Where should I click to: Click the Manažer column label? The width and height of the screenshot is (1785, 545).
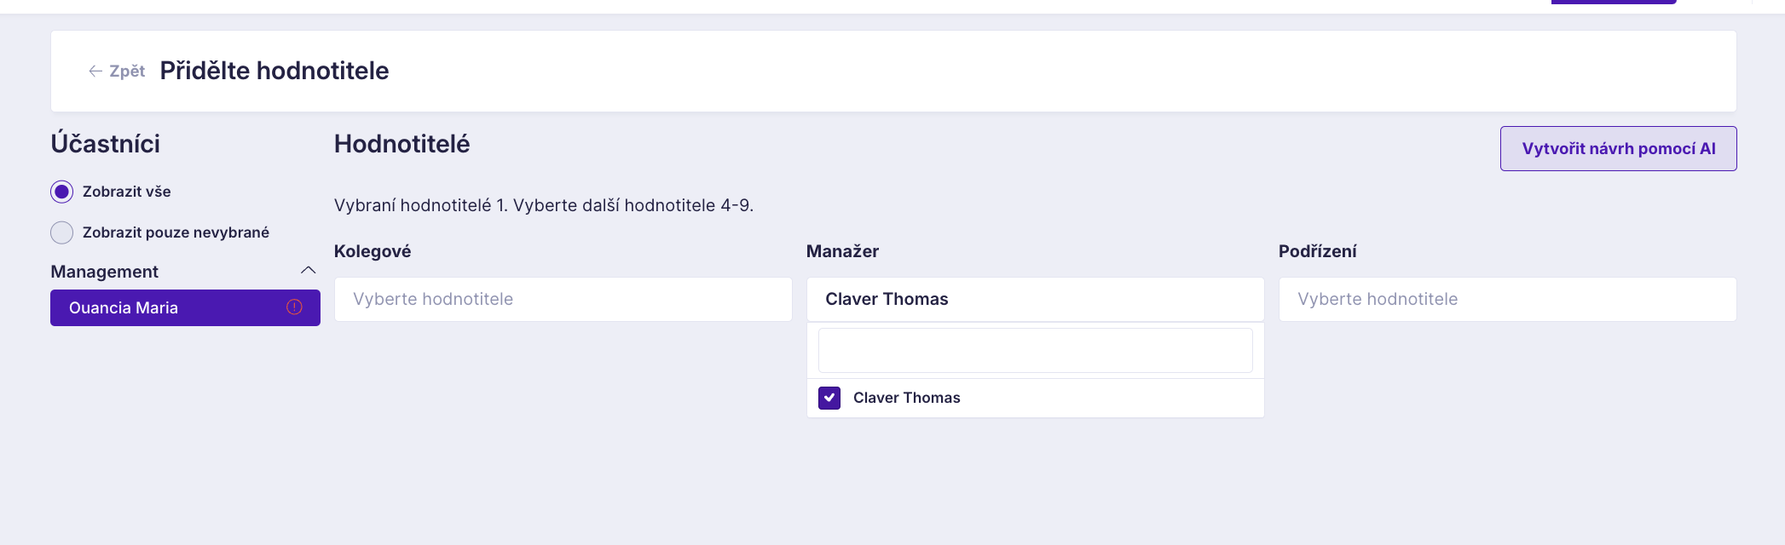(842, 251)
